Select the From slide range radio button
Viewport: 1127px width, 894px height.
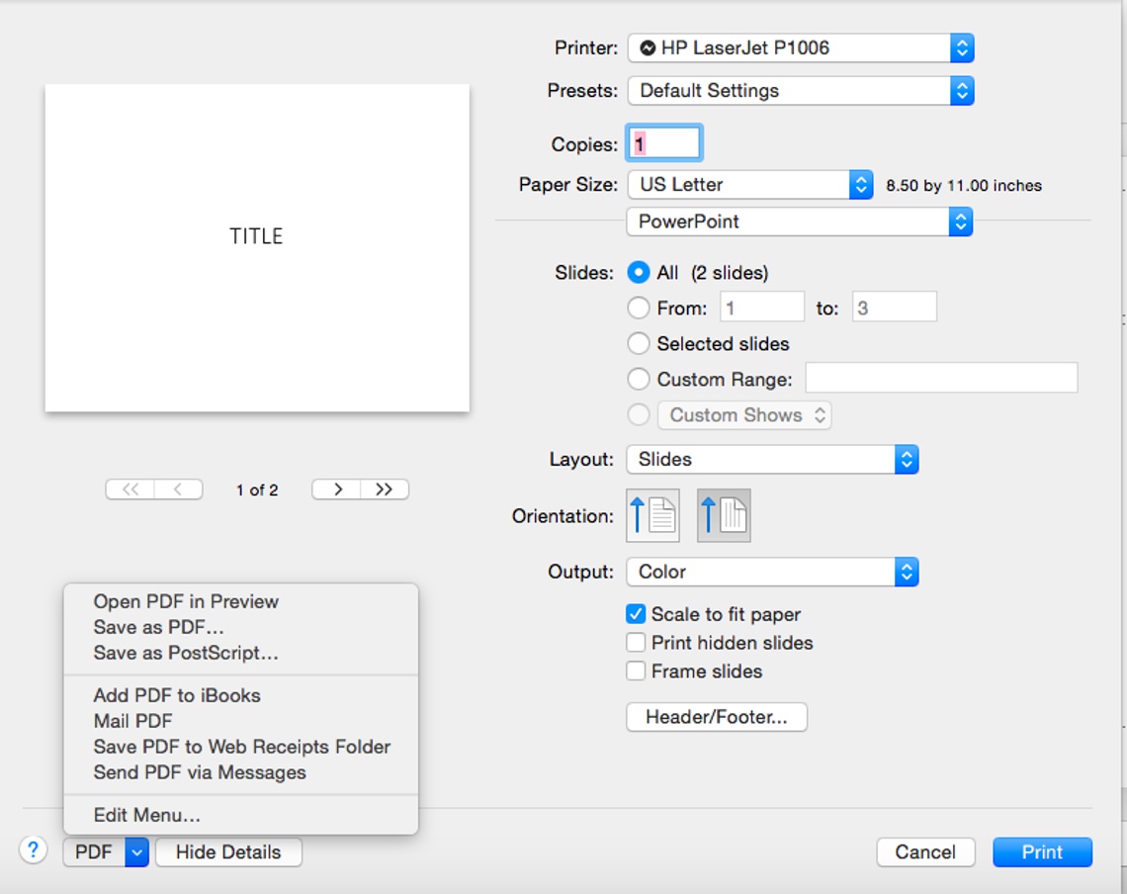click(x=639, y=308)
